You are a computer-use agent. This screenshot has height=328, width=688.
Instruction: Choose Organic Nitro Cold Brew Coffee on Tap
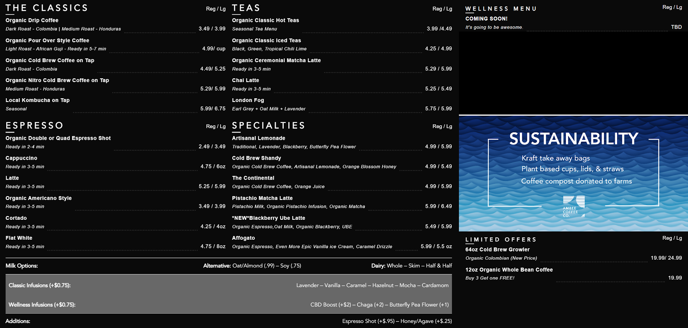[x=57, y=80]
